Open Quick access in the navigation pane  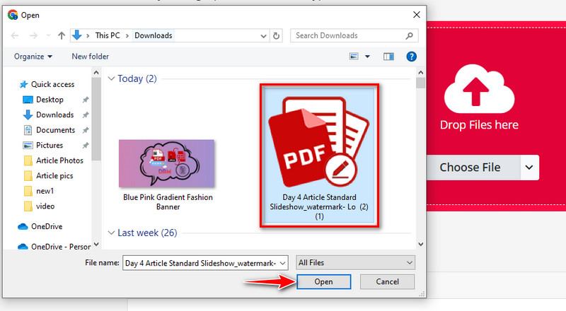(x=52, y=84)
